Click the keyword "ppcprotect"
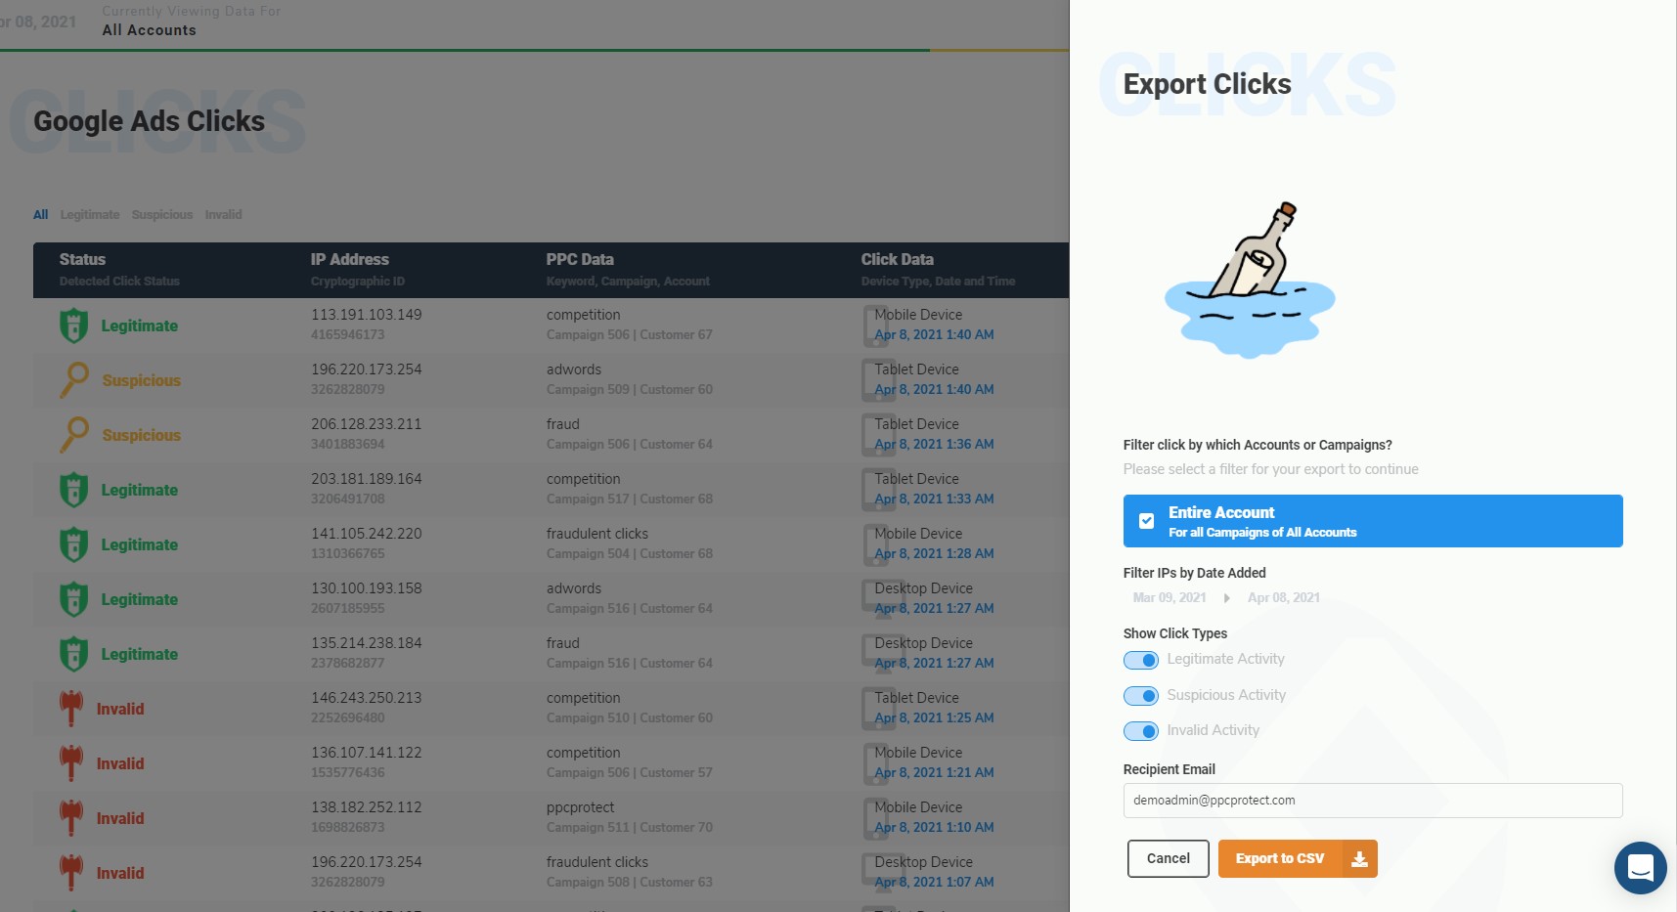 581,808
